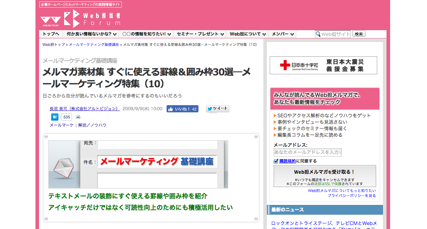The height and width of the screenshot is (229, 427).
Task: Click the 日本赤十字社 東日本大震災義援金 banner
Action: (323, 65)
